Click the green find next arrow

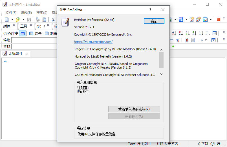173,47
